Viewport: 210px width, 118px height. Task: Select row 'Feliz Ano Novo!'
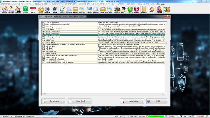coord(103,46)
